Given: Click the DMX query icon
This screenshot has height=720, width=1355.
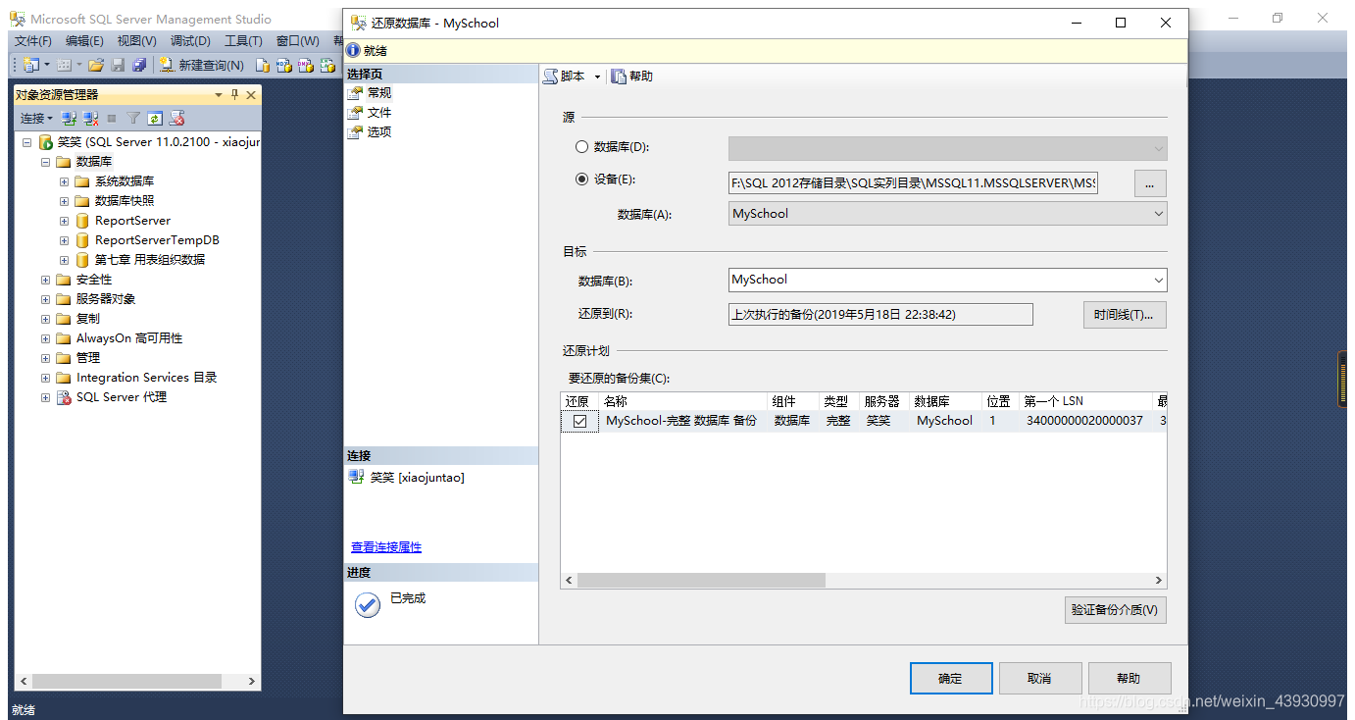Looking at the screenshot, I should click(x=305, y=65).
